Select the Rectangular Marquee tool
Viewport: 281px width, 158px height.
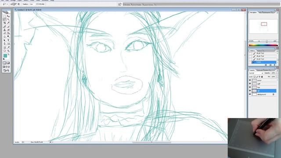pos(5,16)
